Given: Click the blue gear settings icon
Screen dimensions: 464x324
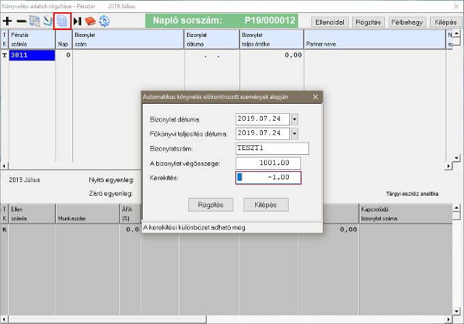Looking at the screenshot, I should [104, 21].
